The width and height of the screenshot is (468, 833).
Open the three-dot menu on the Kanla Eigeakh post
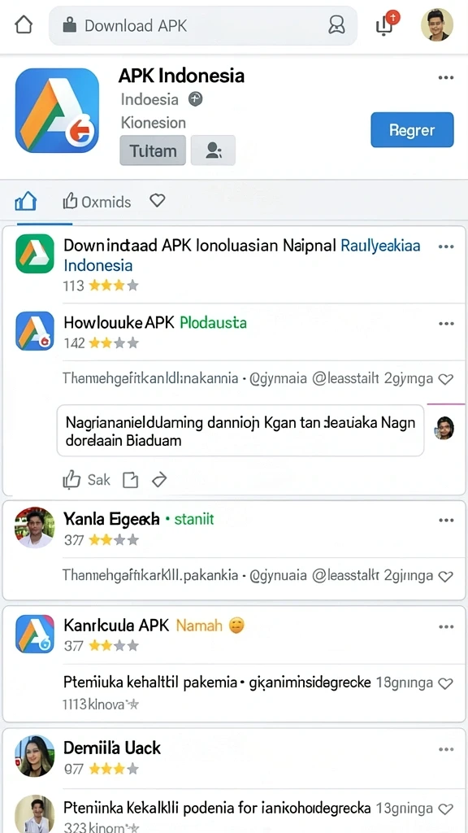446,520
